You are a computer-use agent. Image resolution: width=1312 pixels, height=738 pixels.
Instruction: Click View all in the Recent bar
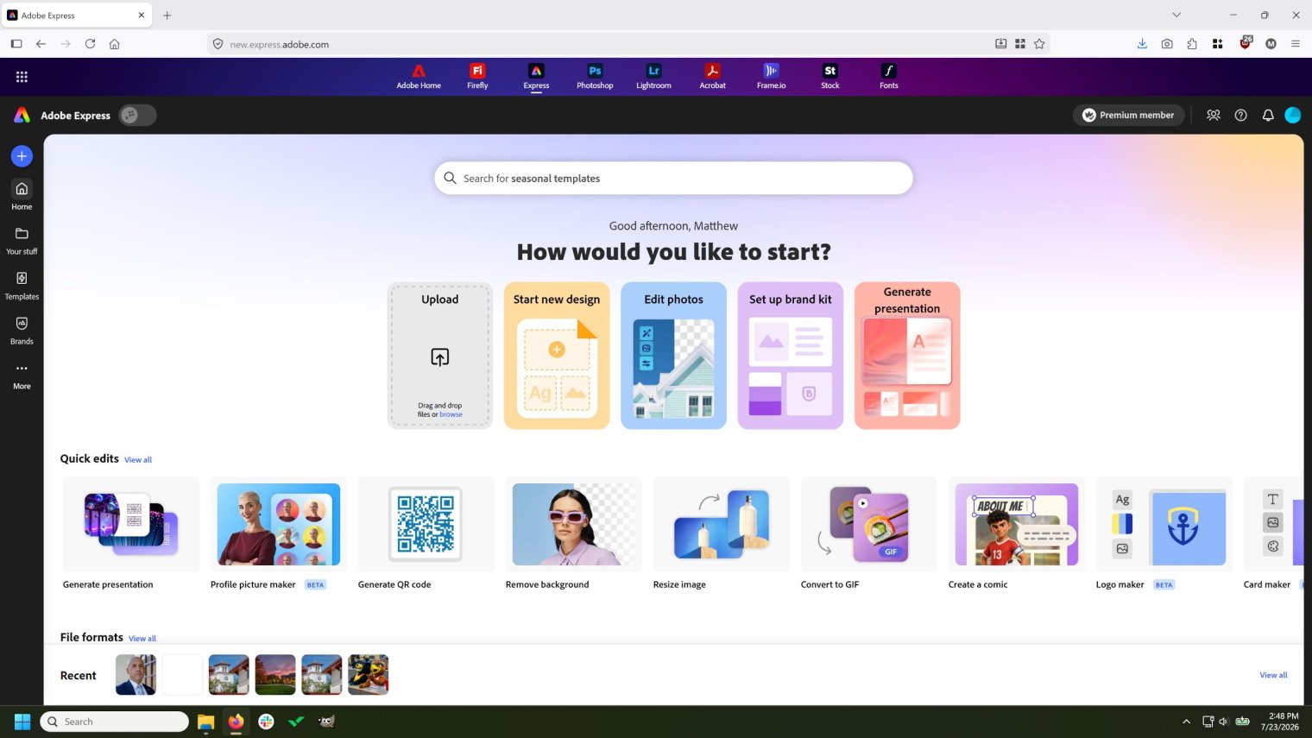[x=1273, y=675]
